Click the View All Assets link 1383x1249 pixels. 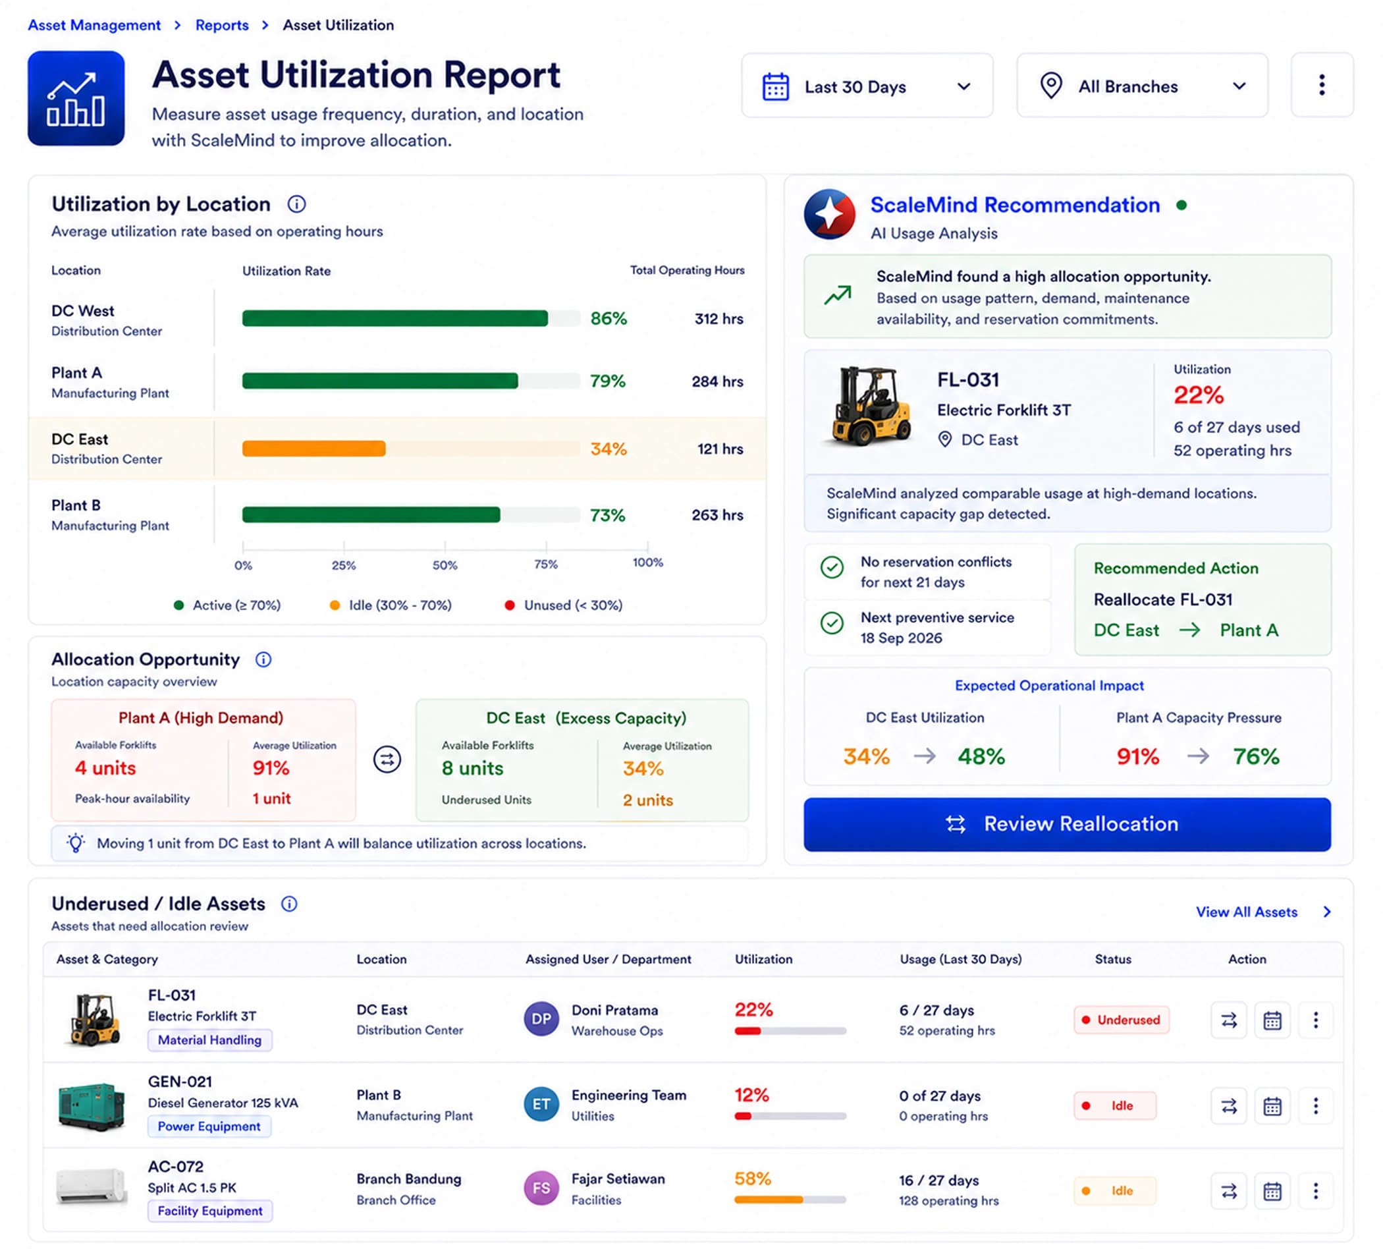click(1247, 912)
